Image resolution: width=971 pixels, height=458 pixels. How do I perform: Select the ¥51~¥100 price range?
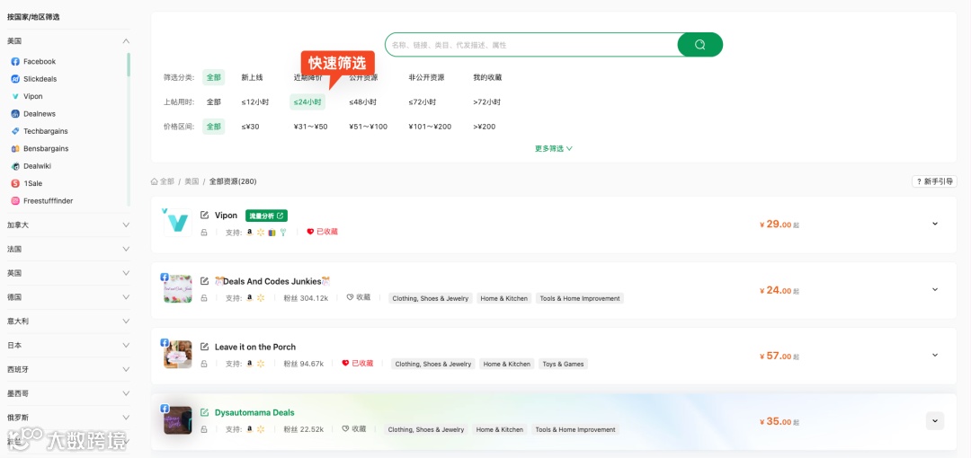(x=368, y=127)
